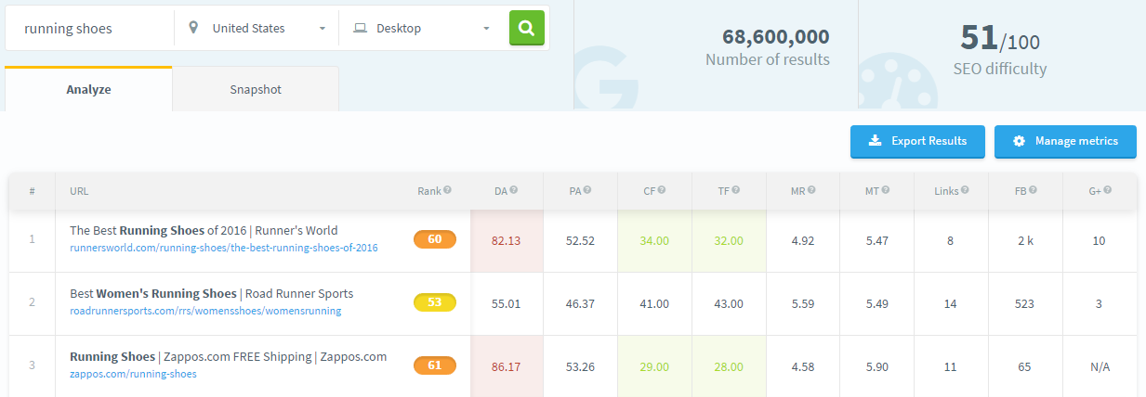Click the MT value 5.90
Screen dimensions: 1146x397
click(x=876, y=366)
